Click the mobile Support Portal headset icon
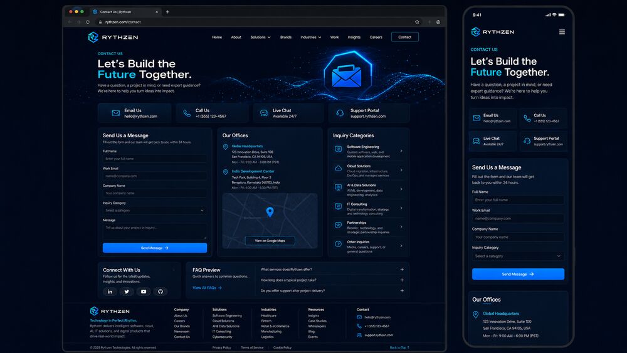Viewport: 627px width, 353px height. point(527,140)
